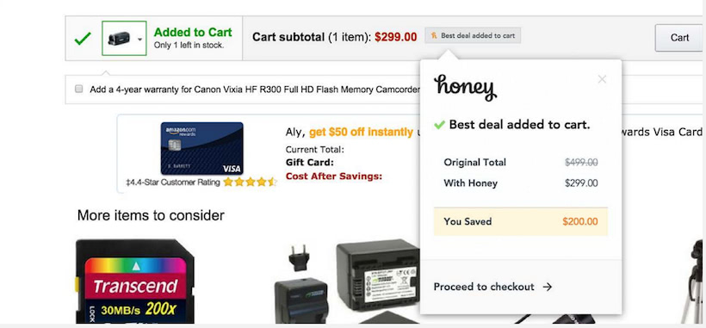Click the Amazon Rewards Visa card image

tap(201, 148)
